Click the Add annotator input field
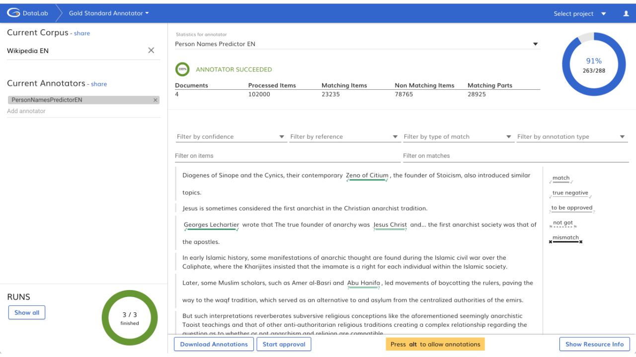 83,111
